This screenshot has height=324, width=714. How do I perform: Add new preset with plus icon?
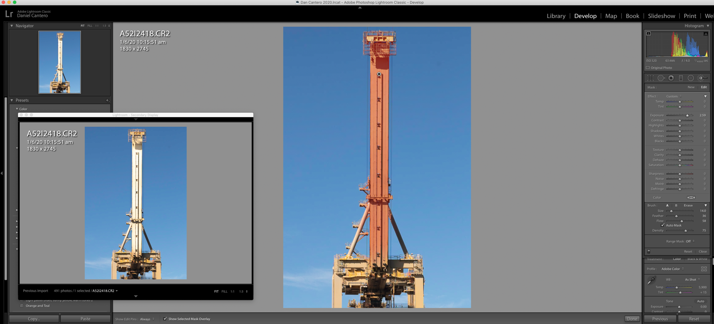pyautogui.click(x=107, y=100)
